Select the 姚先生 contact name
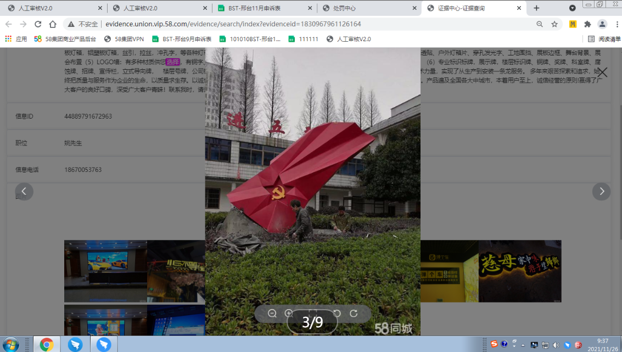 73,143
